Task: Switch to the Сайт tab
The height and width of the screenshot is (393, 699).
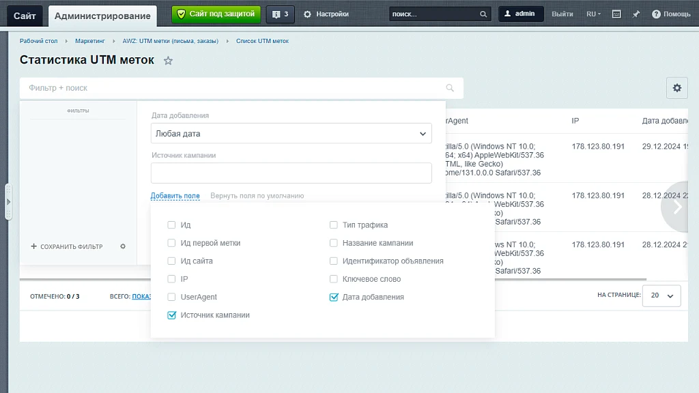Action: (25, 16)
